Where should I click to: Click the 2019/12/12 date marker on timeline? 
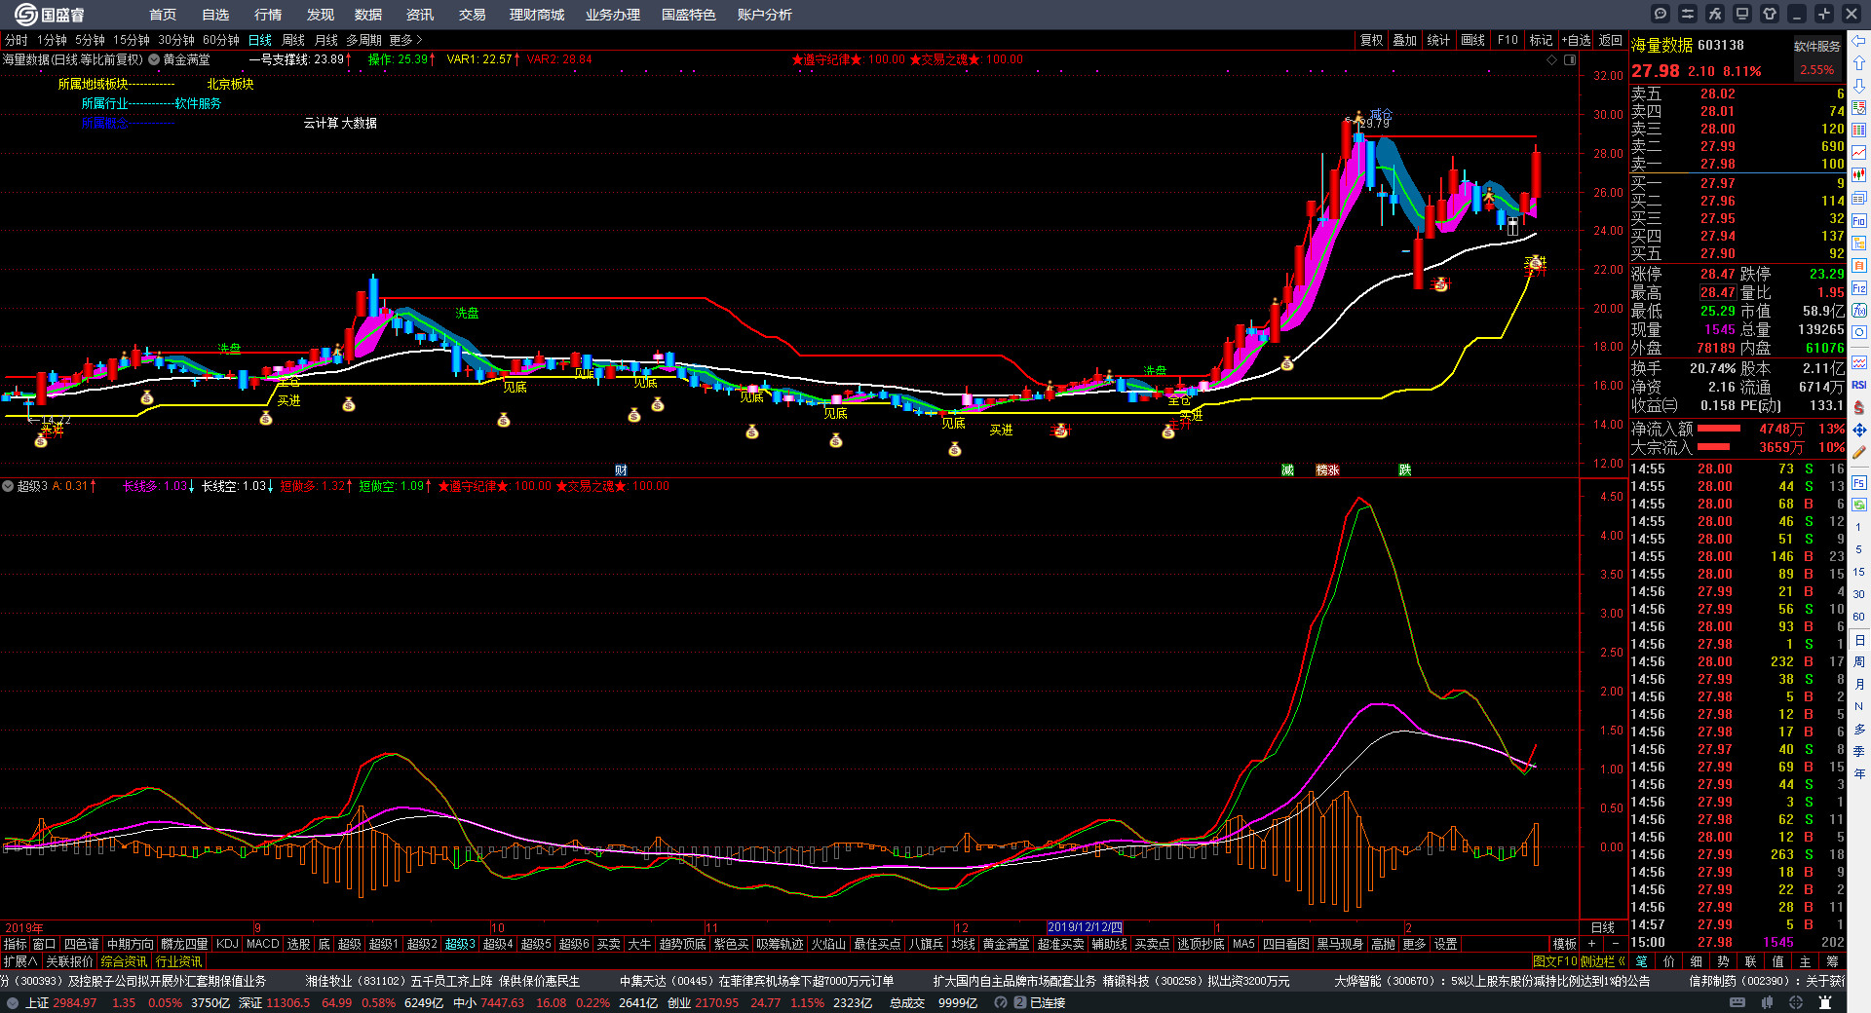pyautogui.click(x=1085, y=927)
